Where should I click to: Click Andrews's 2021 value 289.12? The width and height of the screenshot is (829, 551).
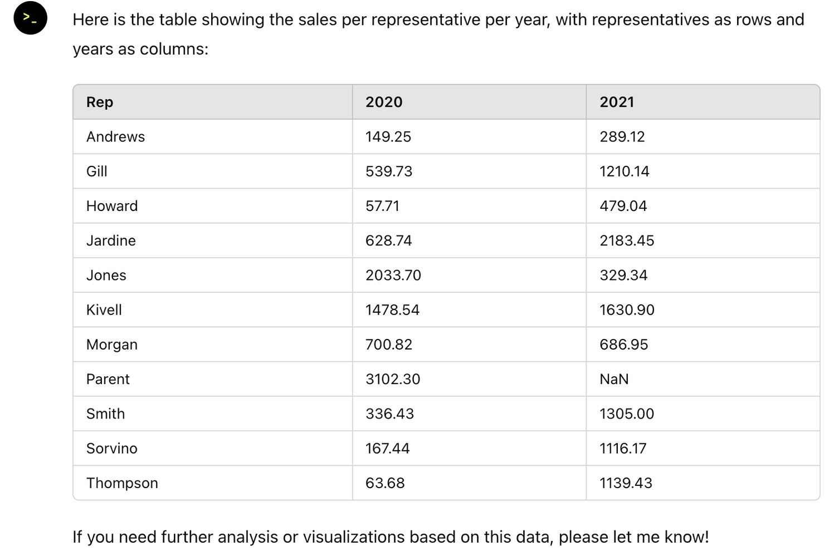[622, 137]
